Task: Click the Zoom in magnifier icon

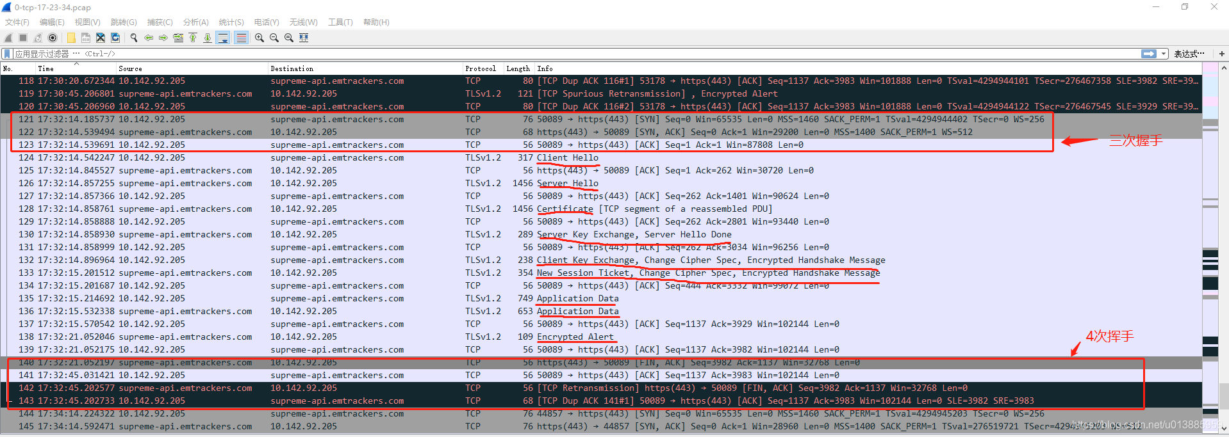Action: pyautogui.click(x=260, y=38)
